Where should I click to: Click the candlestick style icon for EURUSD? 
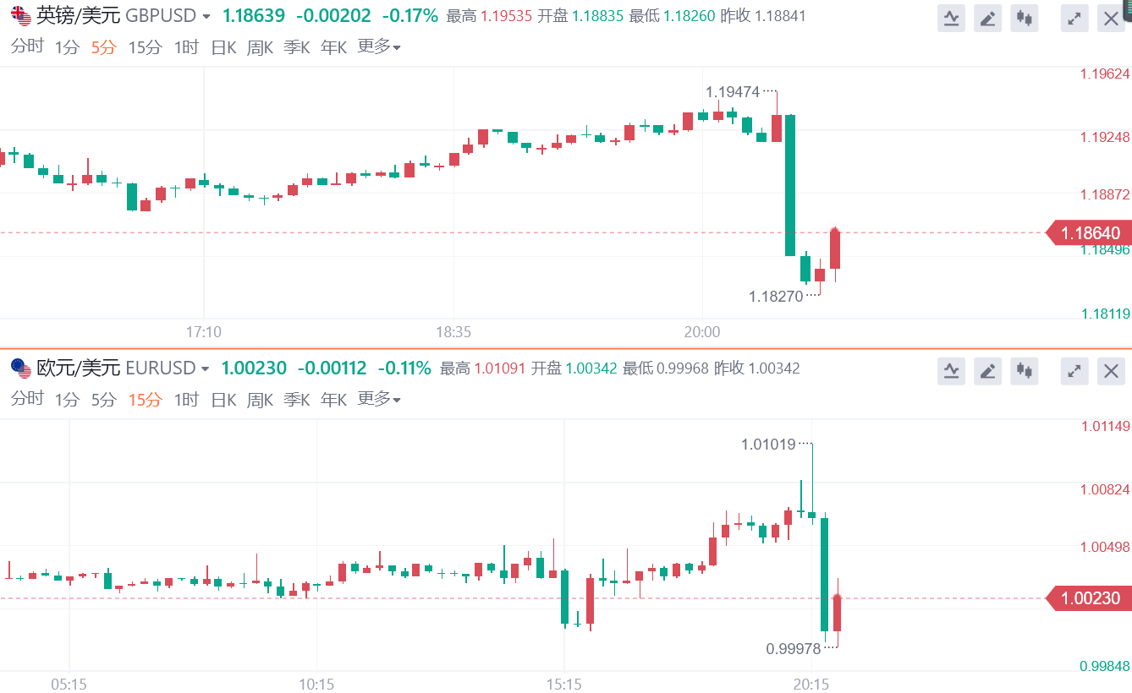pyautogui.click(x=1025, y=370)
